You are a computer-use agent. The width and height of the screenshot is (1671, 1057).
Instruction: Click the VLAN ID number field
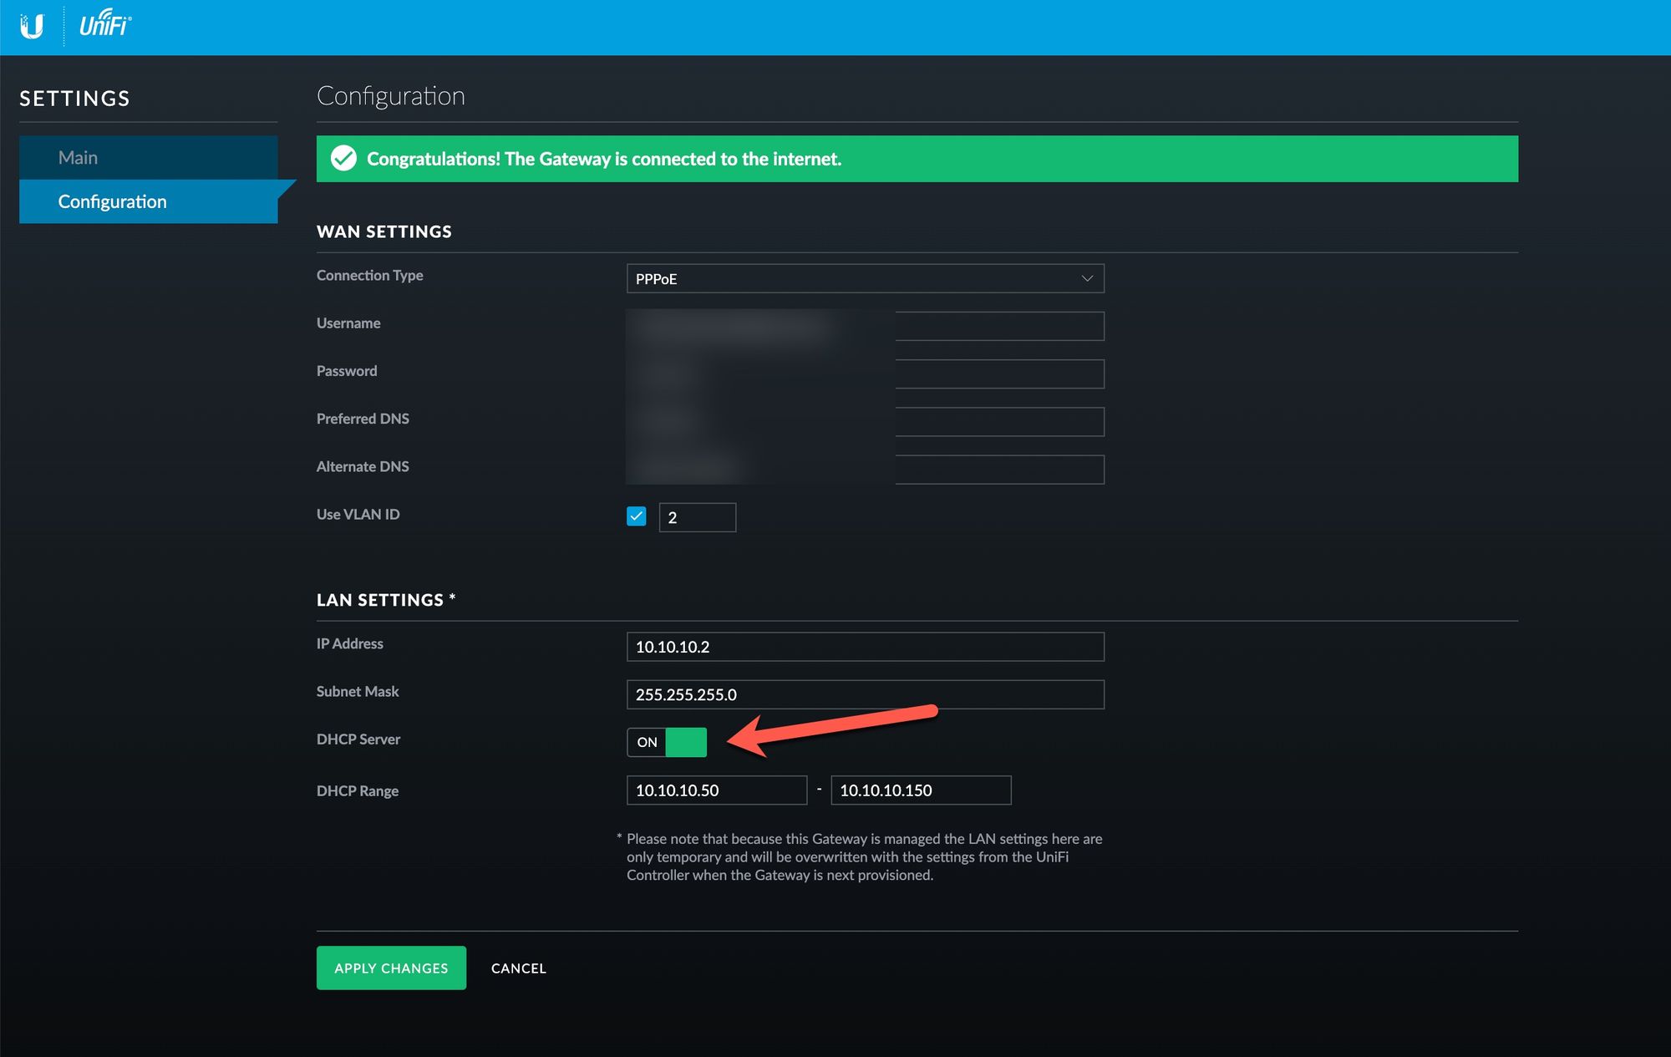click(x=697, y=517)
